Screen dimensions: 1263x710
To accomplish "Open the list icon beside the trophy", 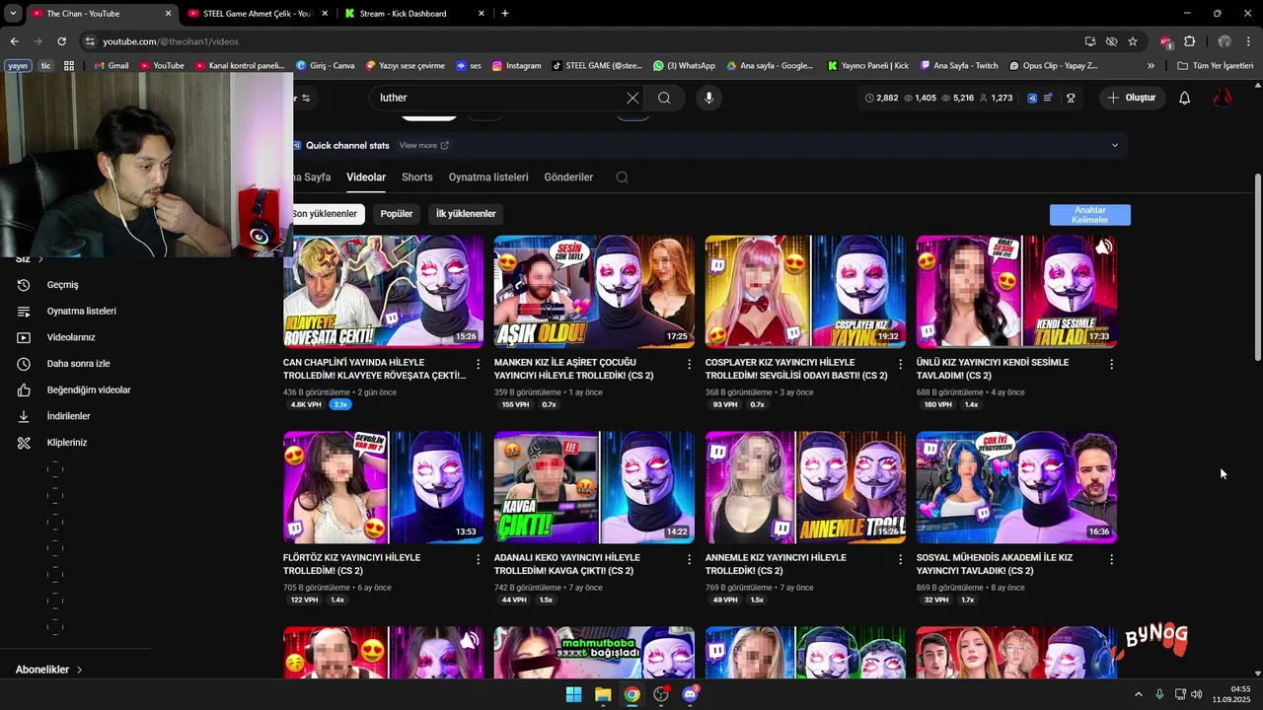I will 1048,98.
